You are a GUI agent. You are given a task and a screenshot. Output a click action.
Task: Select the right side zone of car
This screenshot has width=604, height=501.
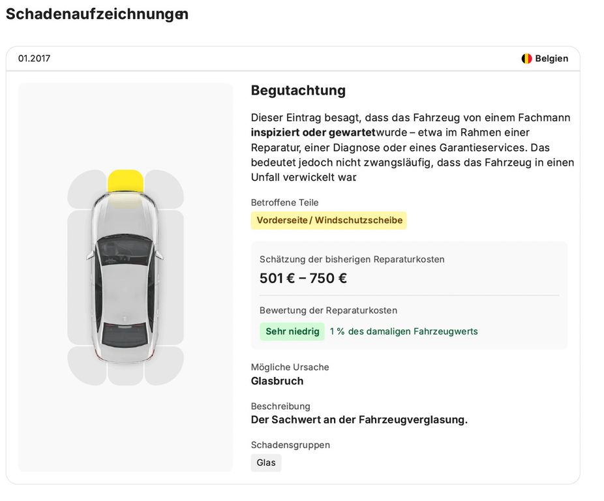(171, 277)
